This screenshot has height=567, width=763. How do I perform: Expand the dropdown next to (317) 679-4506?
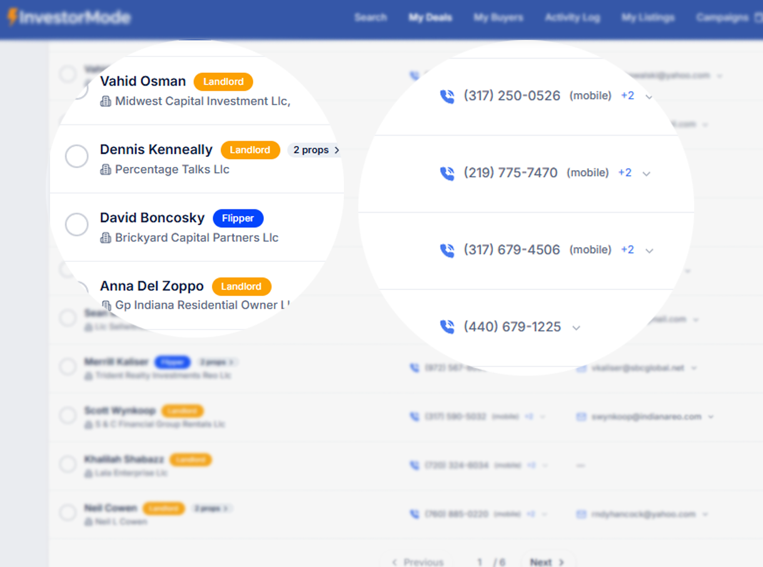[649, 249]
